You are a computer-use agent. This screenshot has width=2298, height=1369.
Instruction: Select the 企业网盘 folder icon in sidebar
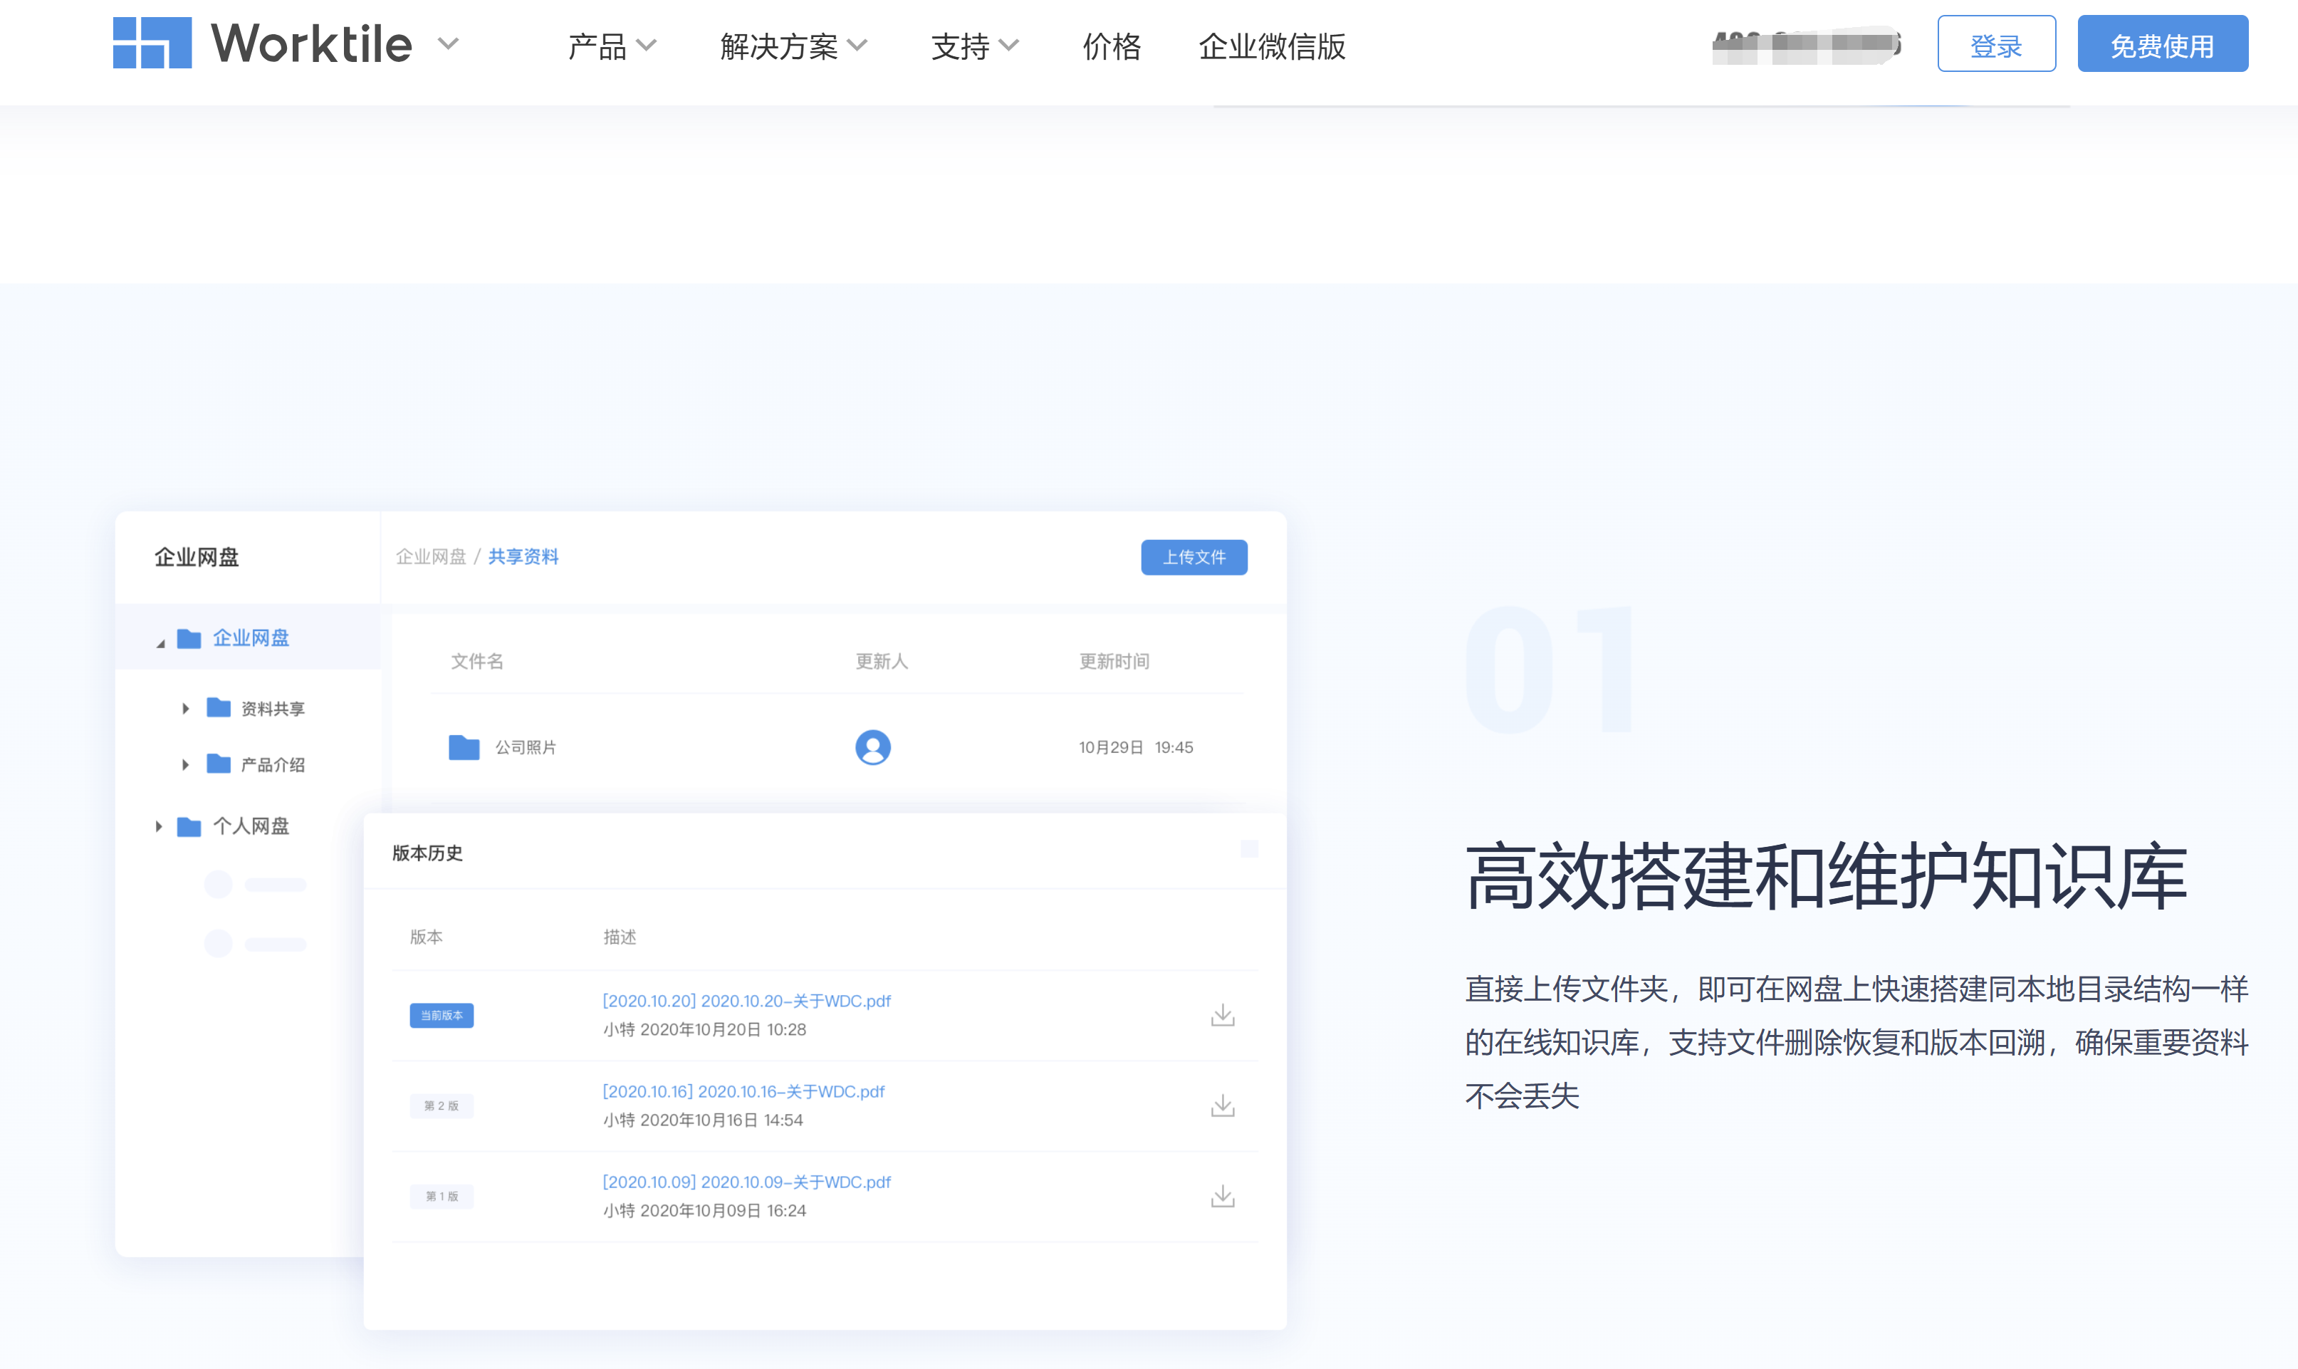[x=190, y=637]
